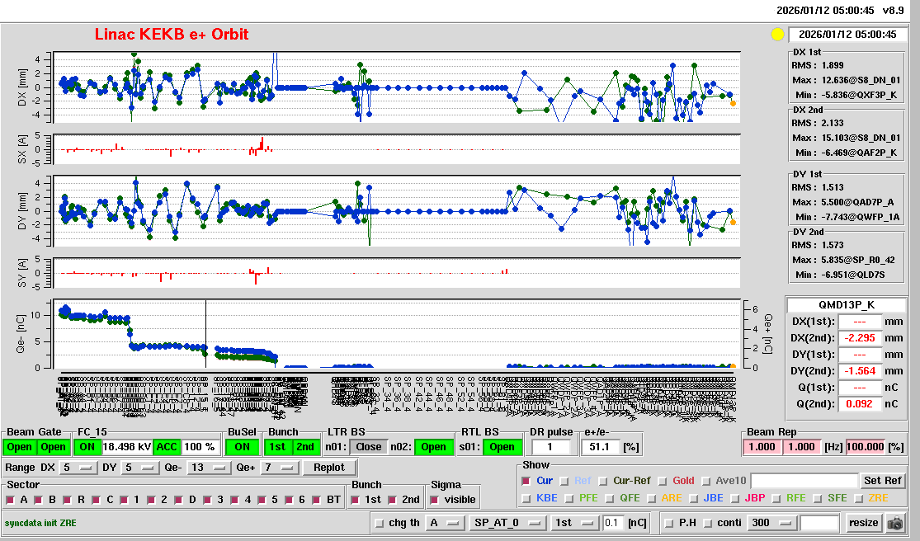Open the 300 conti count dropdown

point(770,523)
